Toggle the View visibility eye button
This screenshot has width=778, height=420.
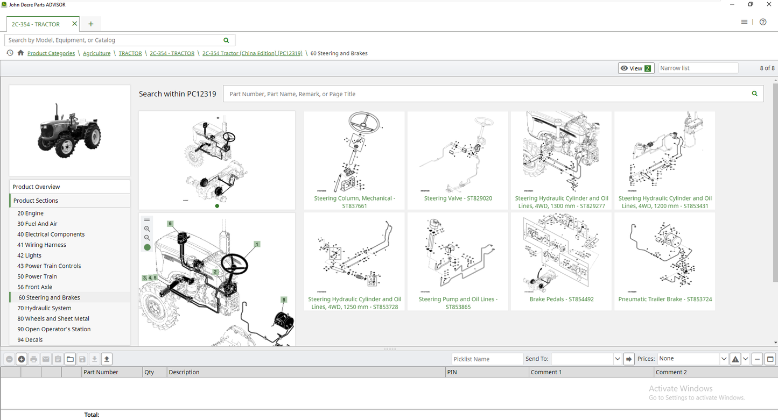(x=635, y=68)
